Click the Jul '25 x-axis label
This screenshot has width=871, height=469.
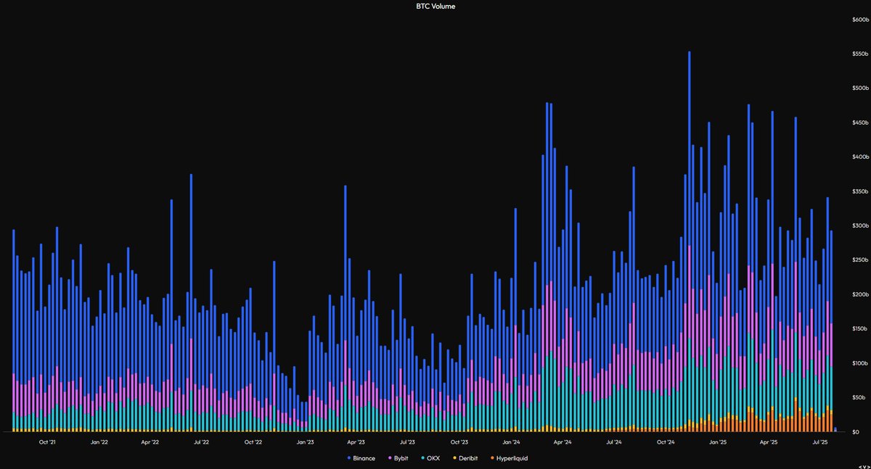[x=819, y=441]
